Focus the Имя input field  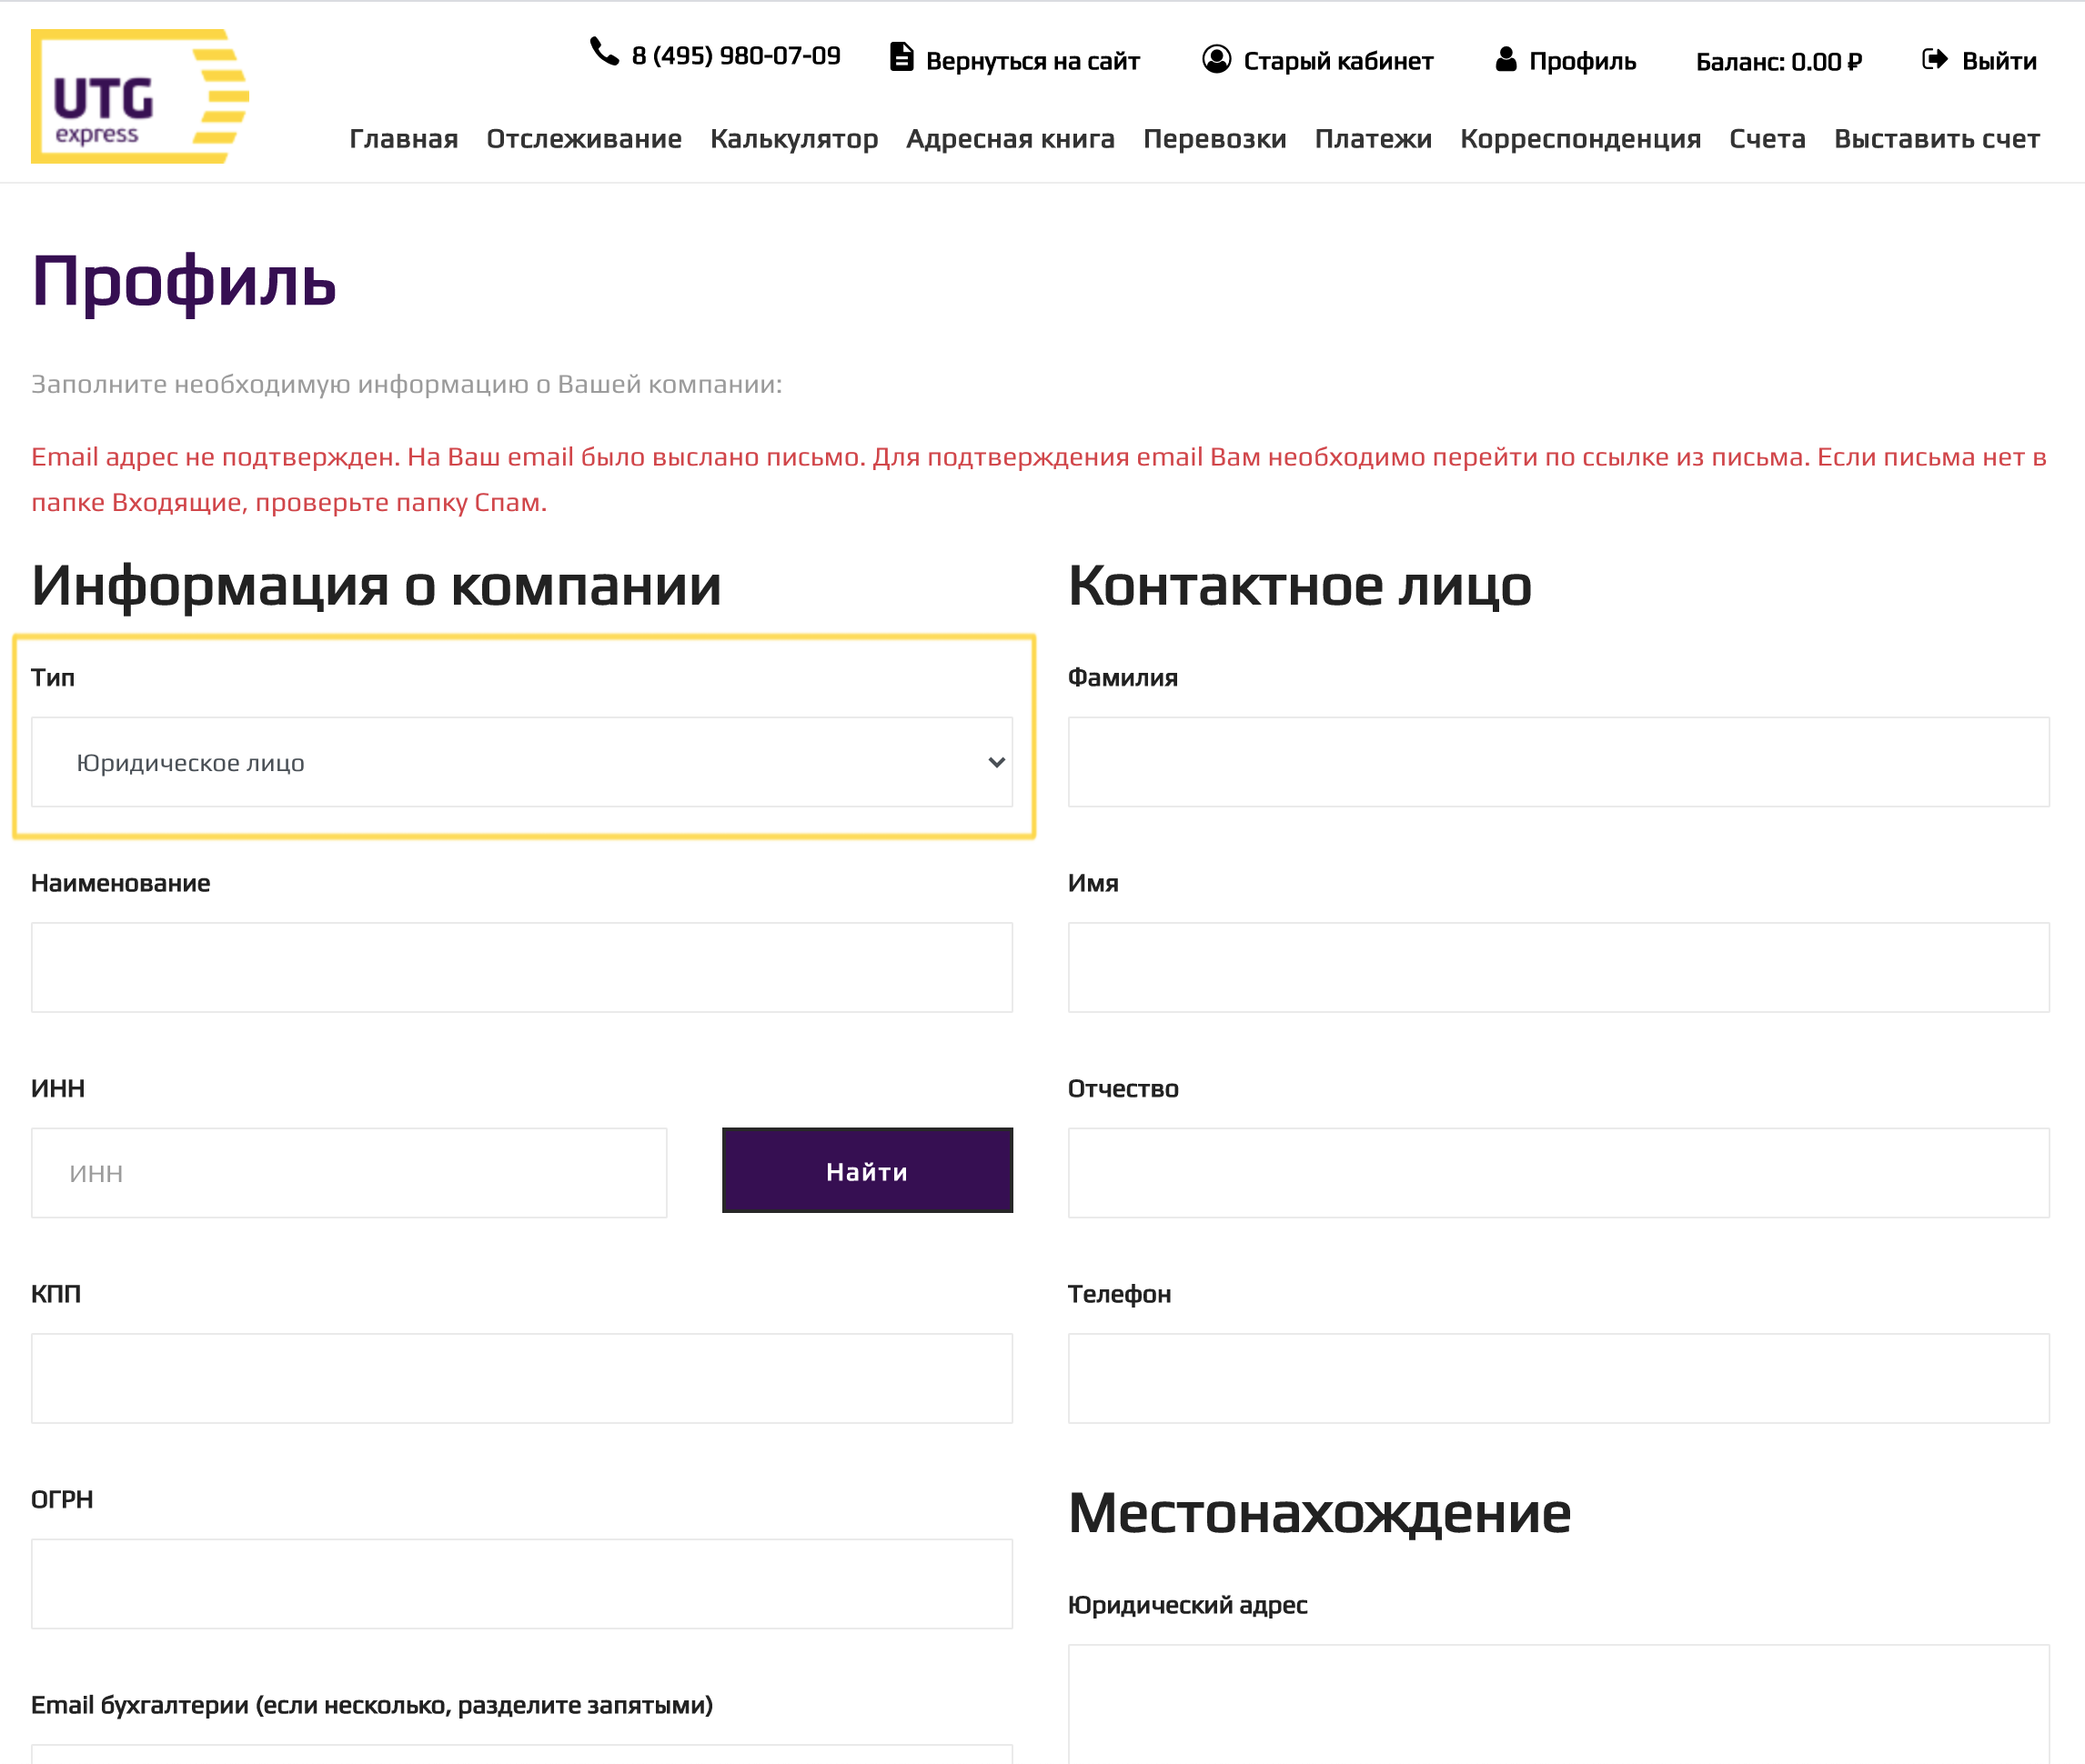click(x=1559, y=967)
